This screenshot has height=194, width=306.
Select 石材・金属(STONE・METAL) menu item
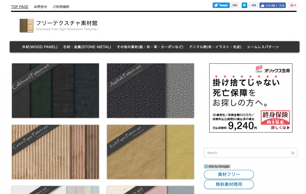pyautogui.click(x=87, y=47)
